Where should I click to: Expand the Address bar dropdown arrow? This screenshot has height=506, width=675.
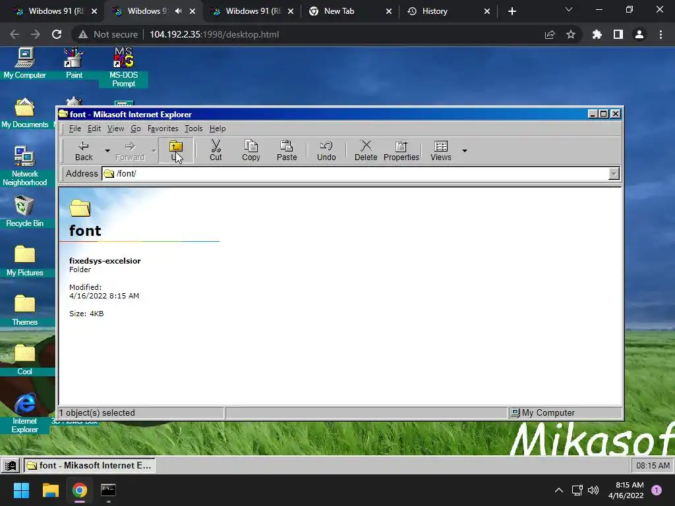tap(614, 174)
